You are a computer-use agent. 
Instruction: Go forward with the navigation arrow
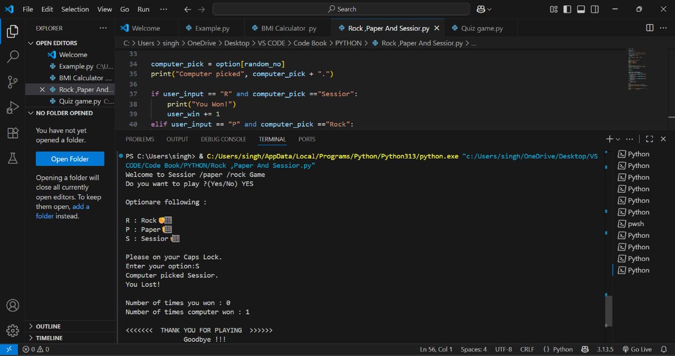[x=202, y=9]
